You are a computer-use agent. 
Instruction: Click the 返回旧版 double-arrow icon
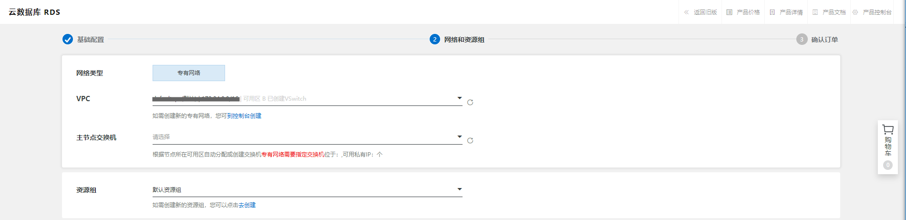(686, 12)
